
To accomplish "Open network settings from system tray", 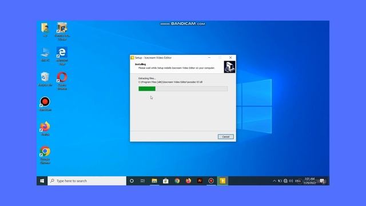I will point(285,181).
